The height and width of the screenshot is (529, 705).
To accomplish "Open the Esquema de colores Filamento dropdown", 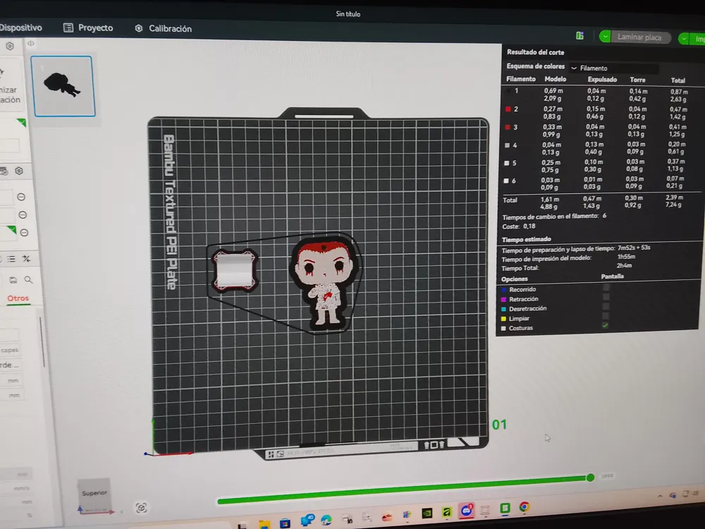I will (614, 68).
